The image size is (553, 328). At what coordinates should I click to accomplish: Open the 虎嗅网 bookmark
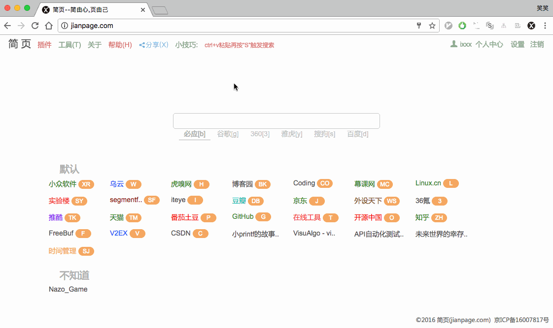(181, 184)
